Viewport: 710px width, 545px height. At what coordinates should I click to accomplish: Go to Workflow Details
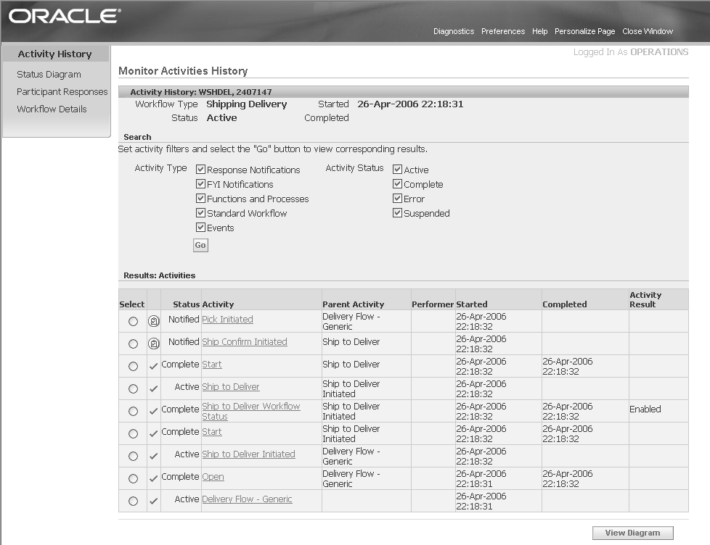pyautogui.click(x=52, y=109)
